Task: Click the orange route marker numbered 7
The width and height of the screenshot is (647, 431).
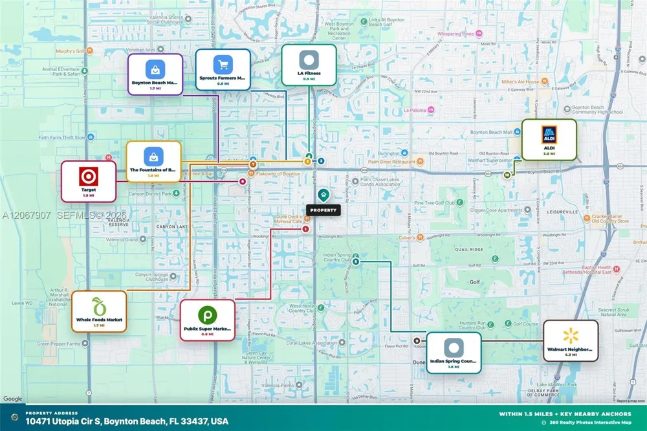Action: click(x=253, y=164)
